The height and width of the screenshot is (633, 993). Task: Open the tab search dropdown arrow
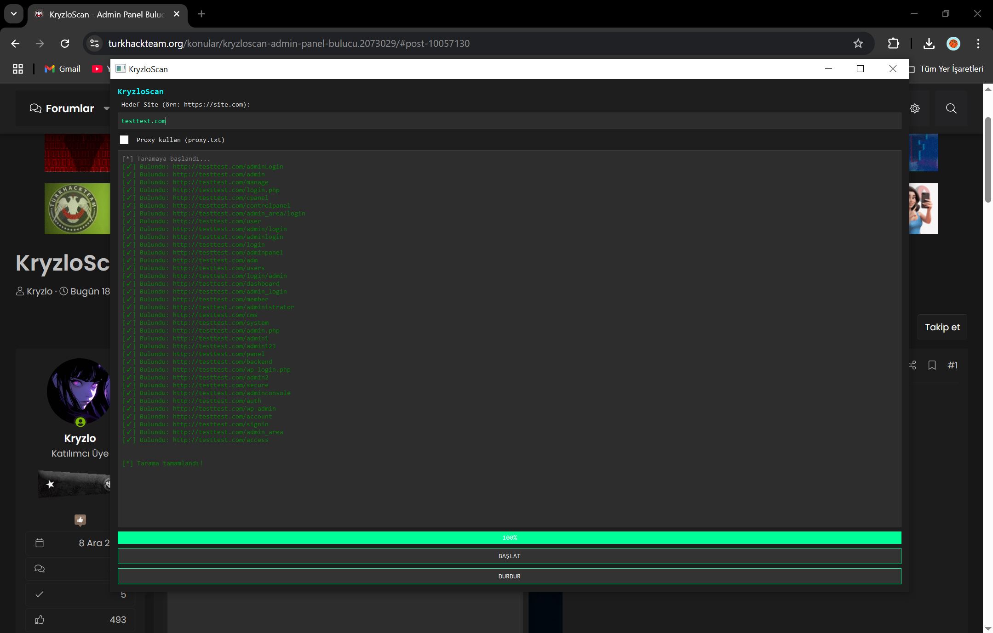coord(14,14)
